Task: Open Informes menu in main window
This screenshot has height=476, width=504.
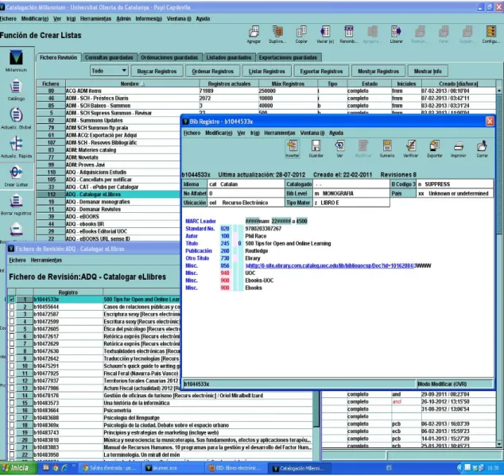Action: coord(149,18)
